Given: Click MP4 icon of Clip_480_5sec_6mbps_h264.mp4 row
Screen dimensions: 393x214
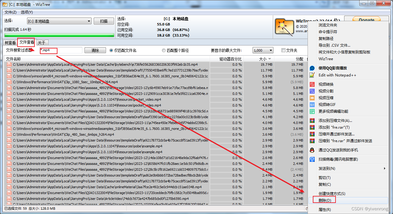Looking at the screenshot, I should click(9, 134).
